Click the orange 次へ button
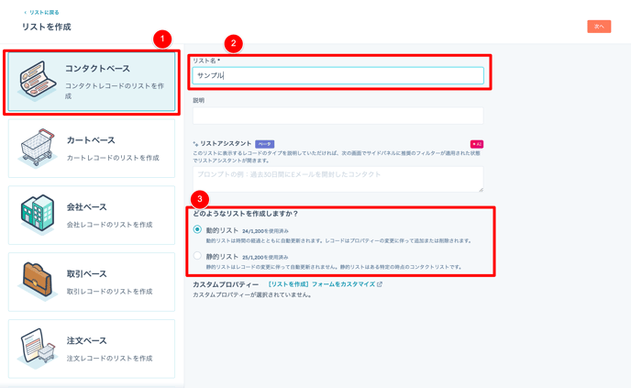Image resolution: width=631 pixels, height=388 pixels. pos(599,27)
